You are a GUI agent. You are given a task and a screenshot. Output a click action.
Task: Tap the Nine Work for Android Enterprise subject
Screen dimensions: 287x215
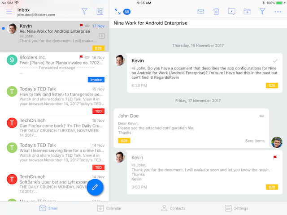tap(151, 23)
